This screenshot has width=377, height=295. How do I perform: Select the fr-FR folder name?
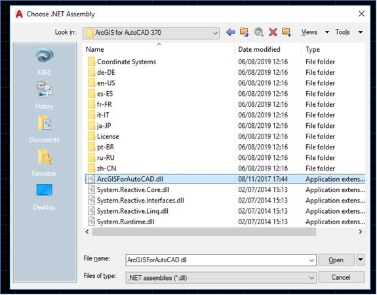click(104, 104)
